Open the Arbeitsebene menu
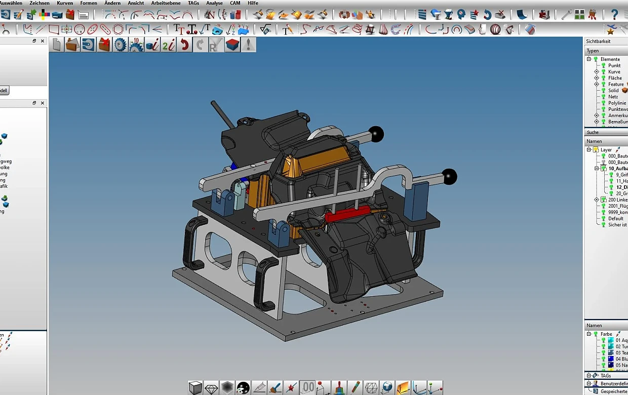 pos(166,3)
